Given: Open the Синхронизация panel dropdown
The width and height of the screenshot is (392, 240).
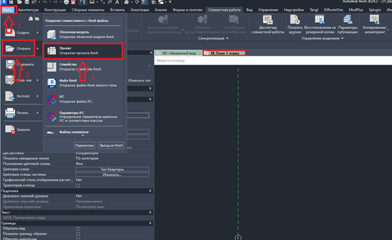Looking at the screenshot, I should [227, 38].
